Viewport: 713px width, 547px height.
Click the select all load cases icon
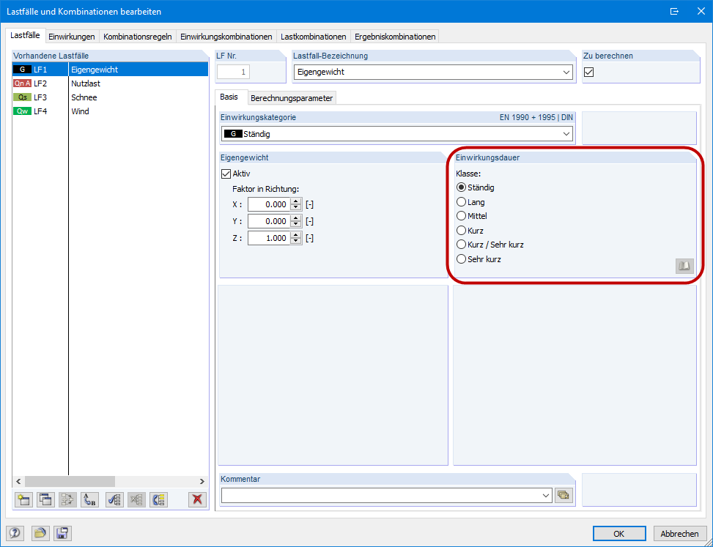click(114, 499)
